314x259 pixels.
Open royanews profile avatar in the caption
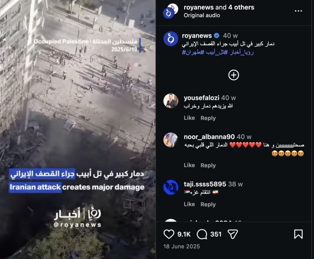click(170, 39)
